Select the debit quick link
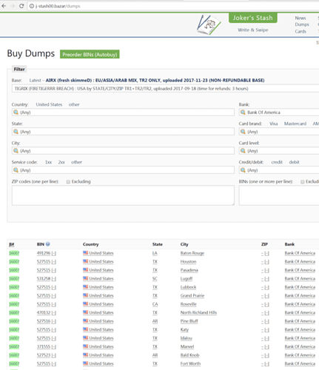 [x=294, y=162]
